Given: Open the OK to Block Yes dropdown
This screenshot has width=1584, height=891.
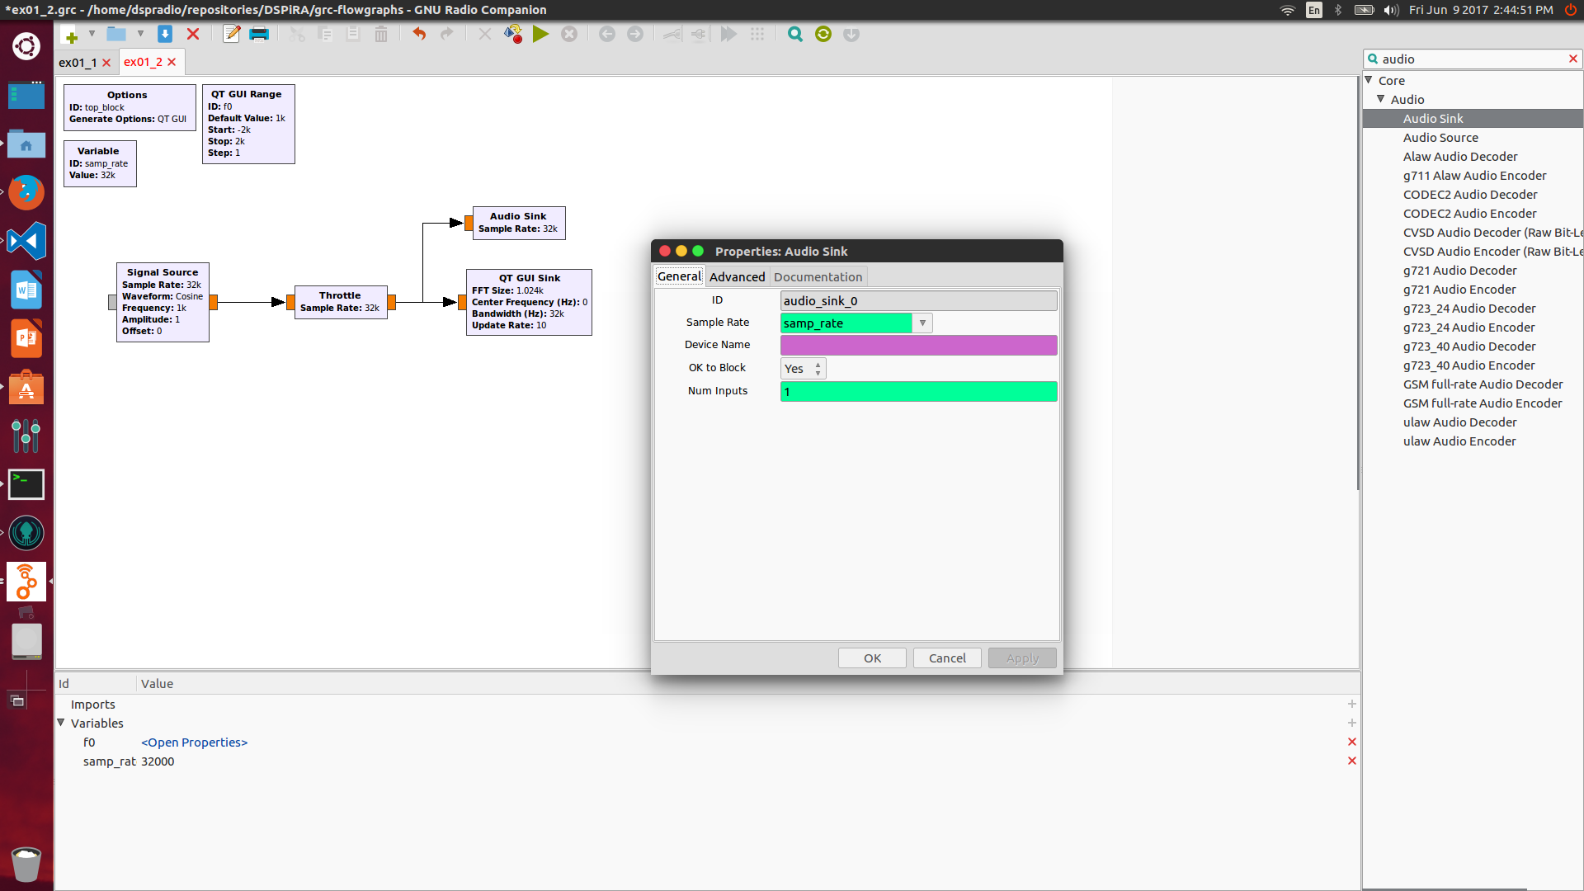Looking at the screenshot, I should pyautogui.click(x=803, y=369).
